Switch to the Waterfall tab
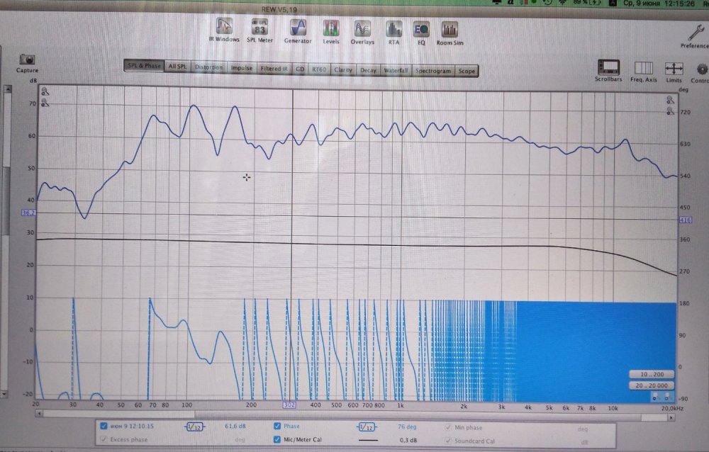 pos(396,70)
